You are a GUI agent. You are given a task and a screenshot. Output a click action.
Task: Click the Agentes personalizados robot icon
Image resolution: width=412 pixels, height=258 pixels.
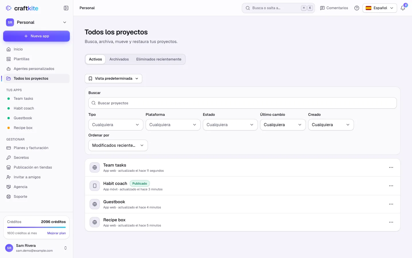[9, 69]
